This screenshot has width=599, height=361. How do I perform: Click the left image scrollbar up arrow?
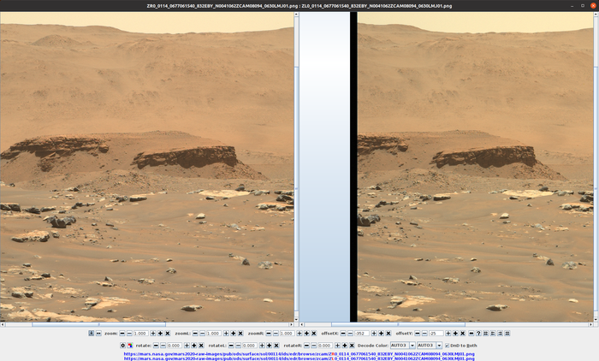click(296, 15)
